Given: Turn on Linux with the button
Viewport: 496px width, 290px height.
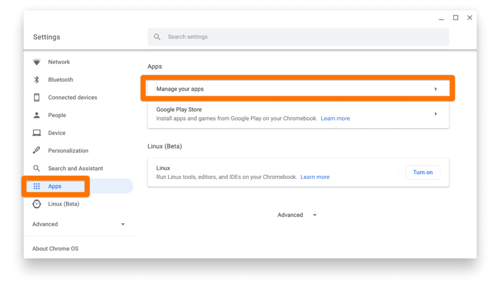Looking at the screenshot, I should 422,173.
